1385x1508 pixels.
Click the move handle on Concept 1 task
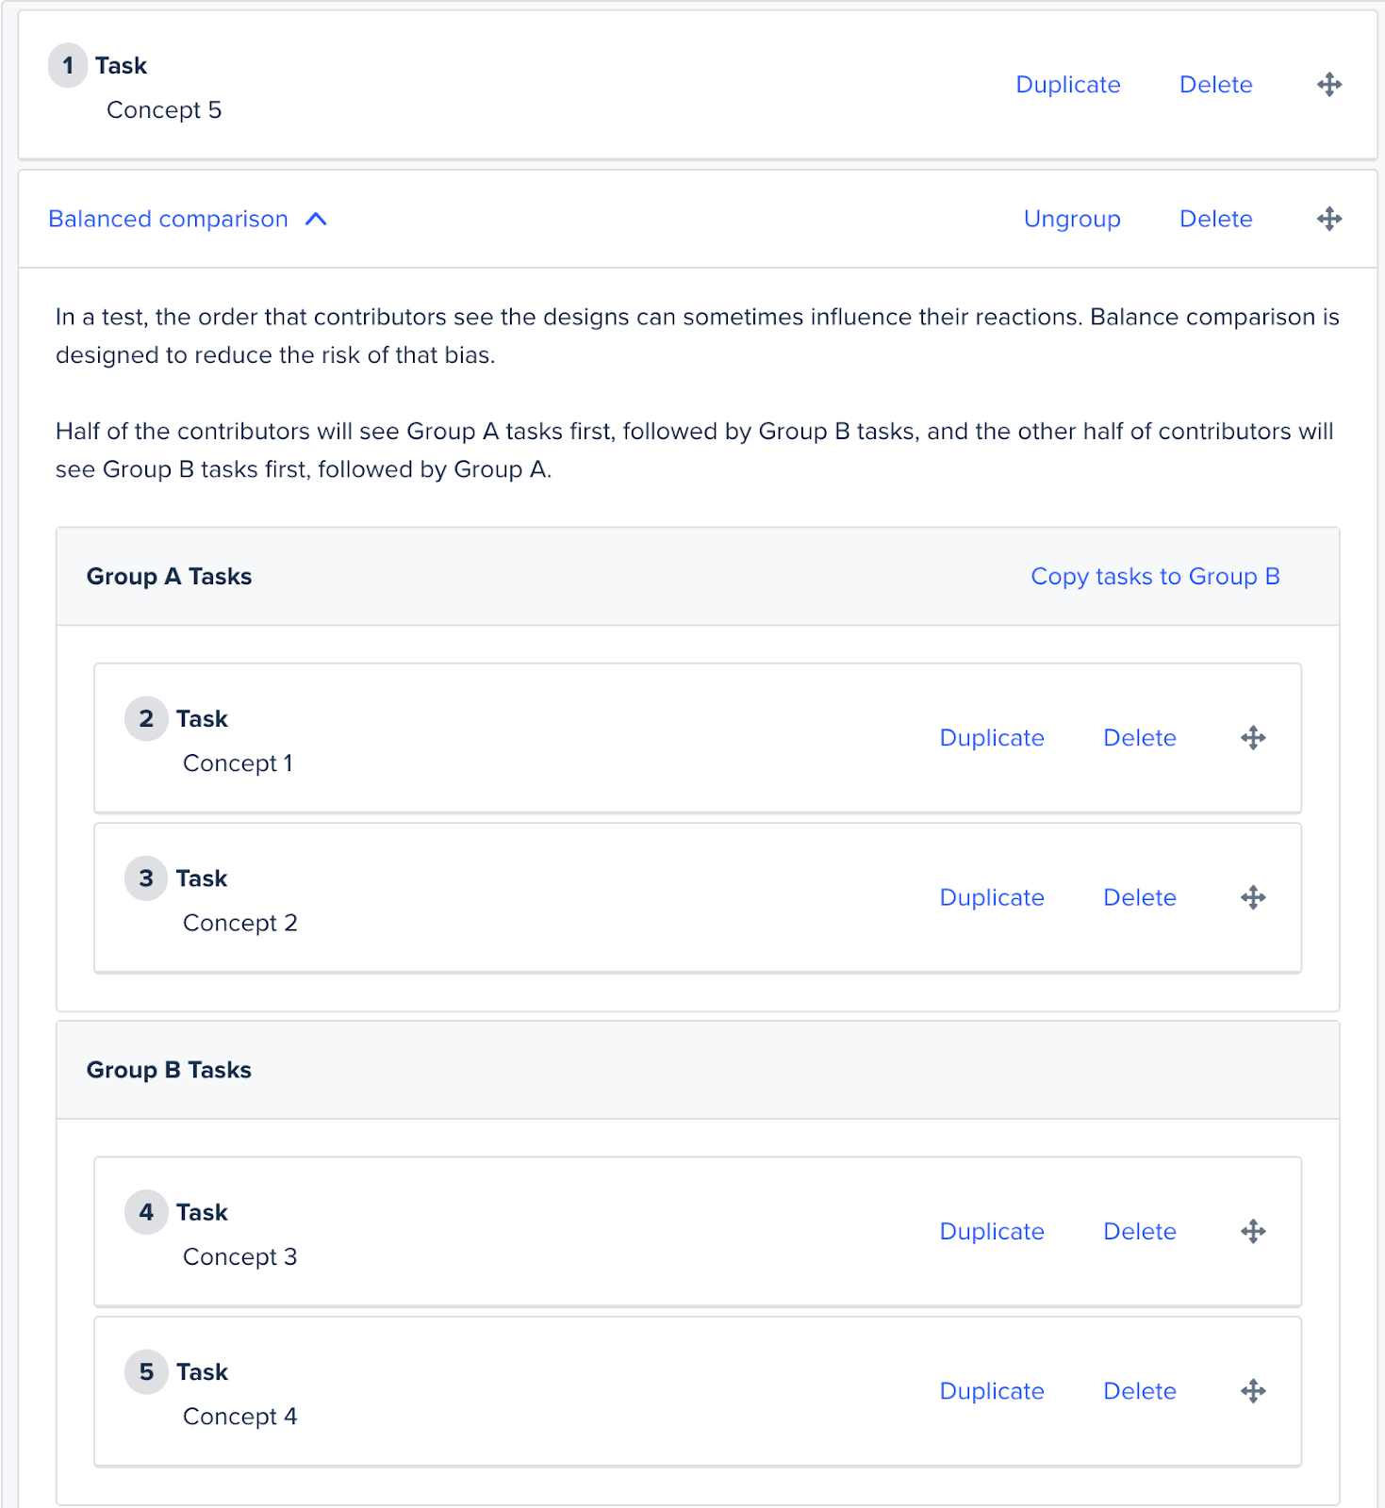[x=1253, y=738]
